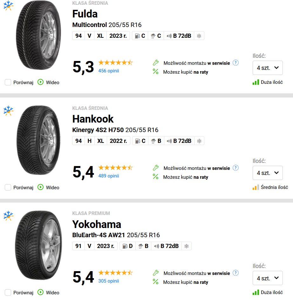Open the 489 opinii reviews link
Image resolution: width=293 pixels, height=301 pixels.
tap(109, 176)
